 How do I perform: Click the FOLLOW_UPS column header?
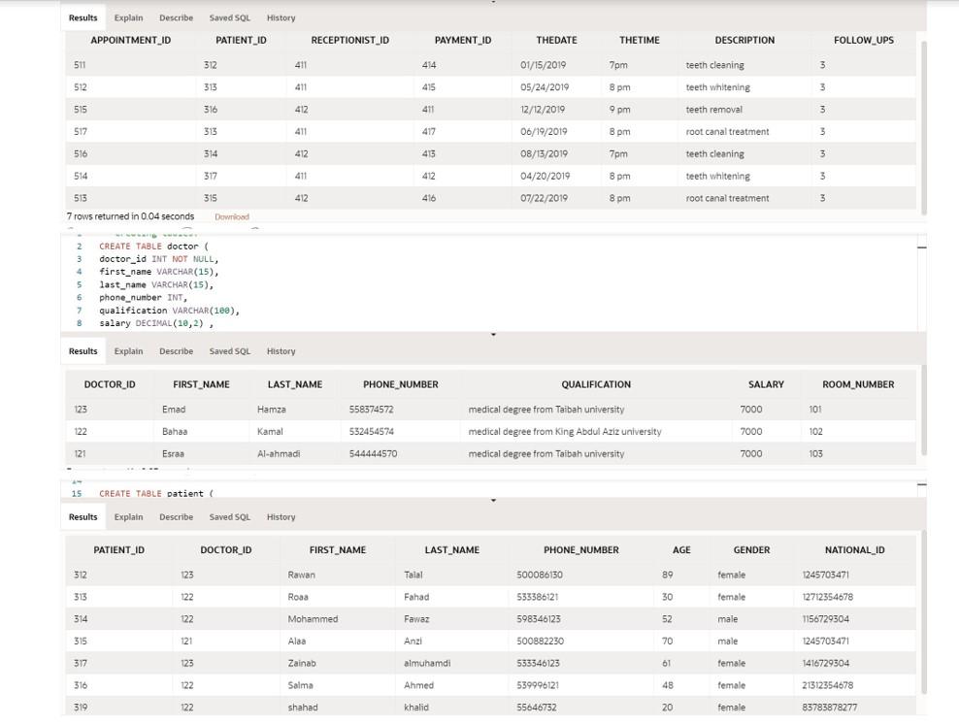pyautogui.click(x=864, y=41)
